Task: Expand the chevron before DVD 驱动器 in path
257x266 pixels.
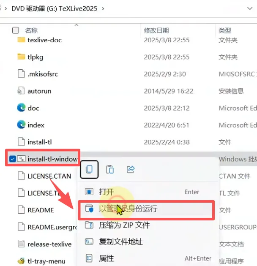Action: pos(6,8)
